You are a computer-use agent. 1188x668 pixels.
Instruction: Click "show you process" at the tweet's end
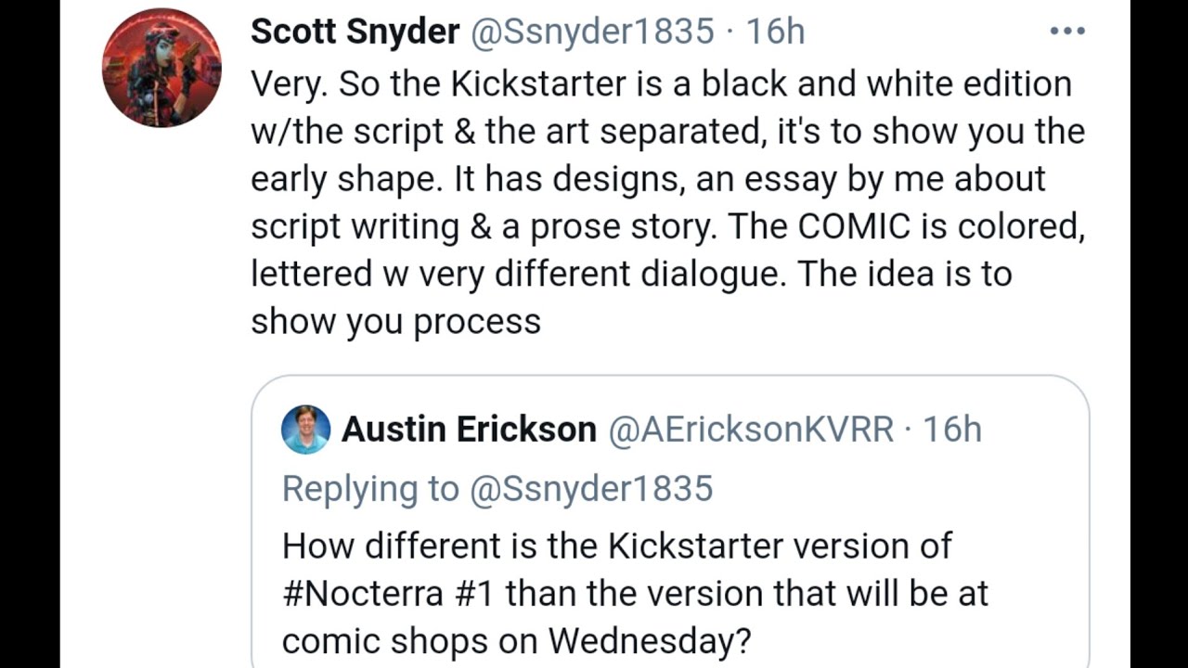pos(395,322)
